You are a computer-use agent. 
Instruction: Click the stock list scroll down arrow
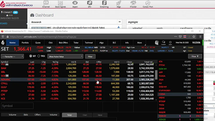pos(156,100)
